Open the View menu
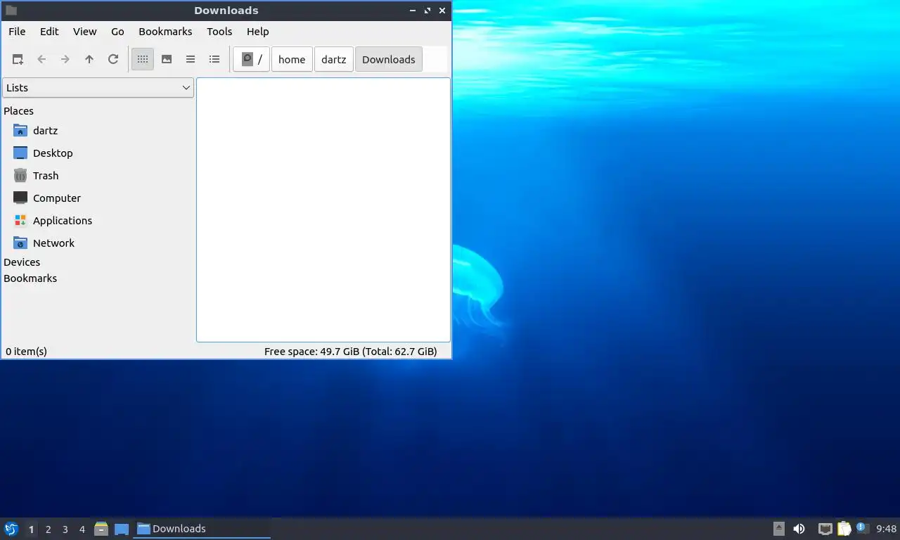This screenshot has width=900, height=540. coord(85,32)
